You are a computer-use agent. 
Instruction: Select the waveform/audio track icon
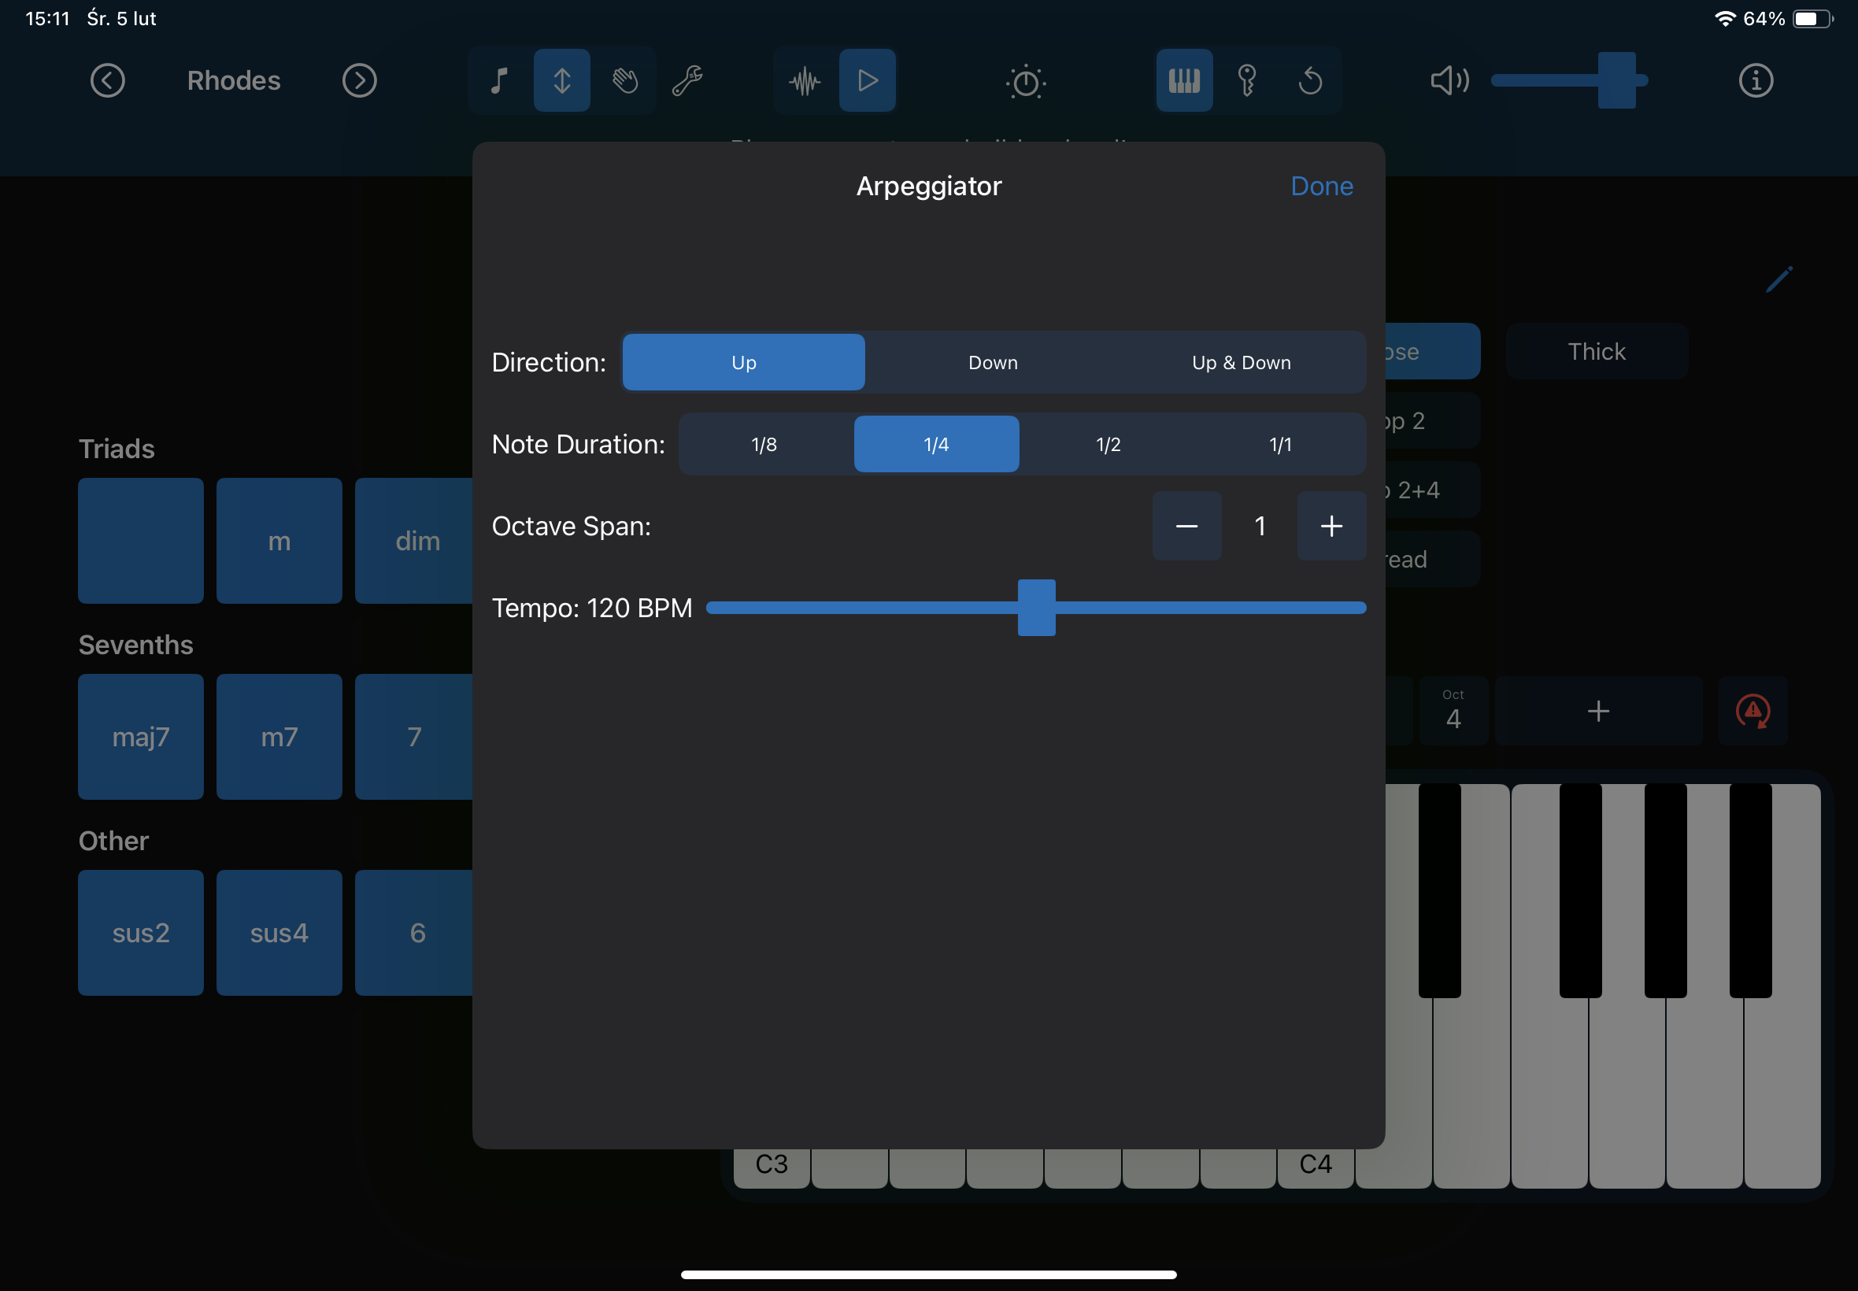point(805,79)
